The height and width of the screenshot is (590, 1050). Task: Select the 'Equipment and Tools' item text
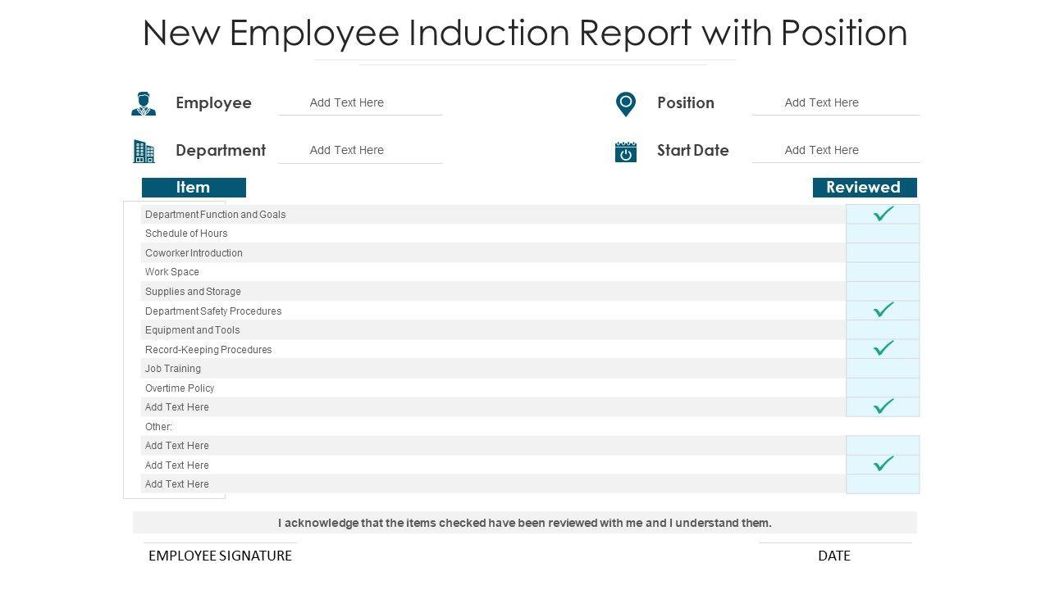click(193, 330)
